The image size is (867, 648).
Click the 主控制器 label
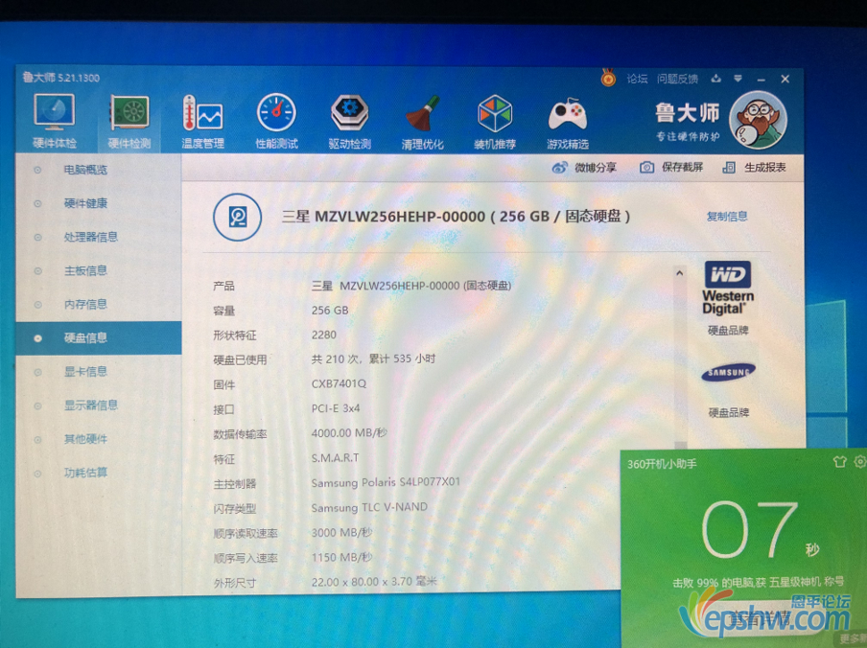pyautogui.click(x=234, y=484)
